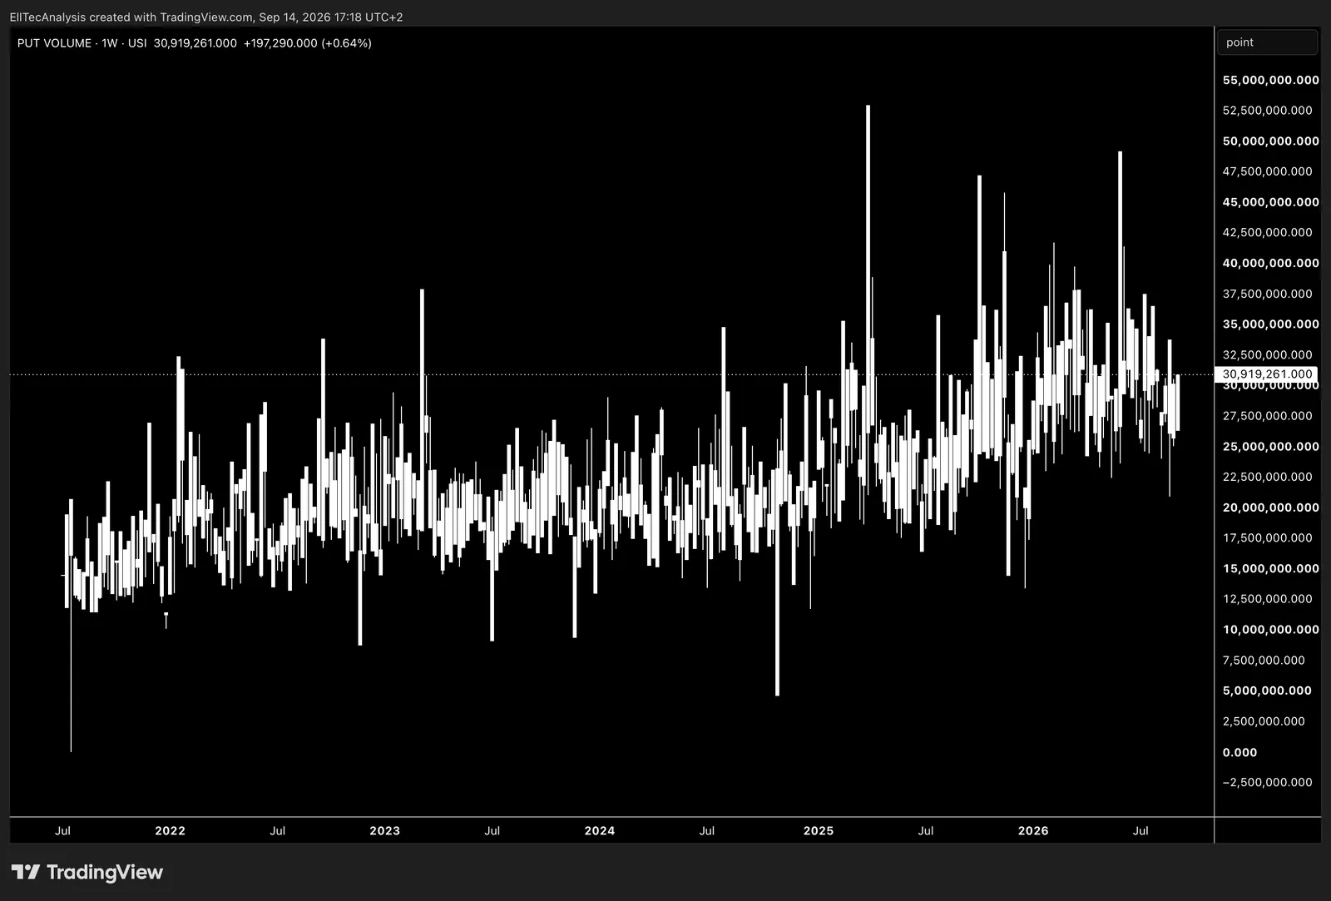The image size is (1331, 901).
Task: Click 30,919,261.000 in the chart legend
Action: tap(195, 43)
